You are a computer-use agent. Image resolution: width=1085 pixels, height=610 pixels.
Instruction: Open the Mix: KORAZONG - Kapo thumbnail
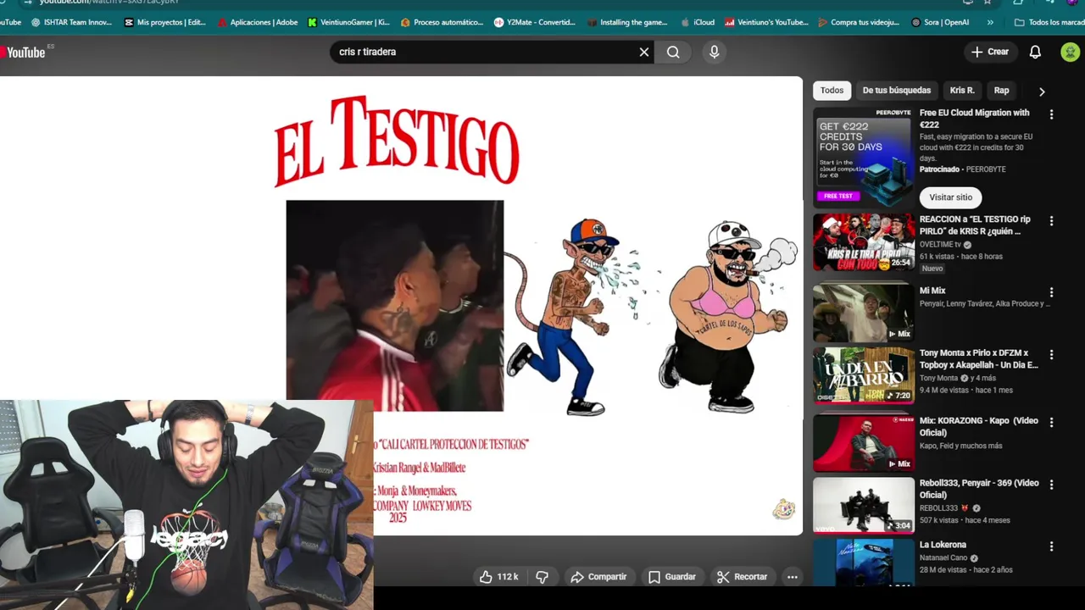point(863,442)
